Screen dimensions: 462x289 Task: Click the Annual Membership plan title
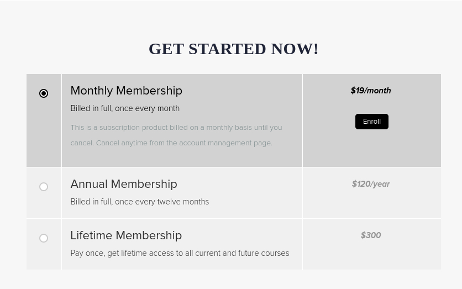coord(123,184)
